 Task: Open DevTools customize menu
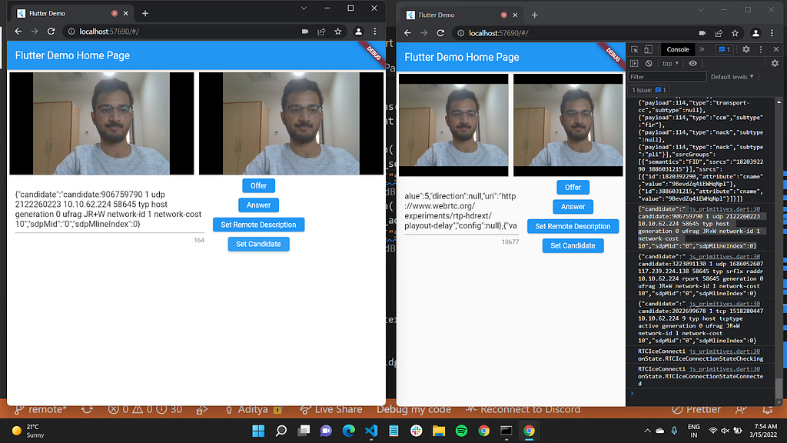pos(761,49)
